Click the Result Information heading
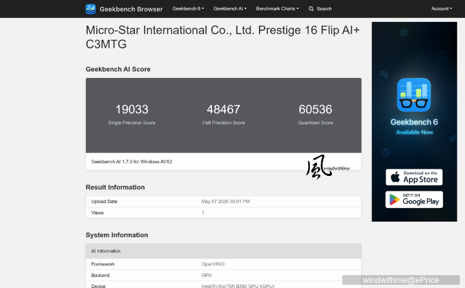This screenshot has height=288, width=465. coord(115,187)
